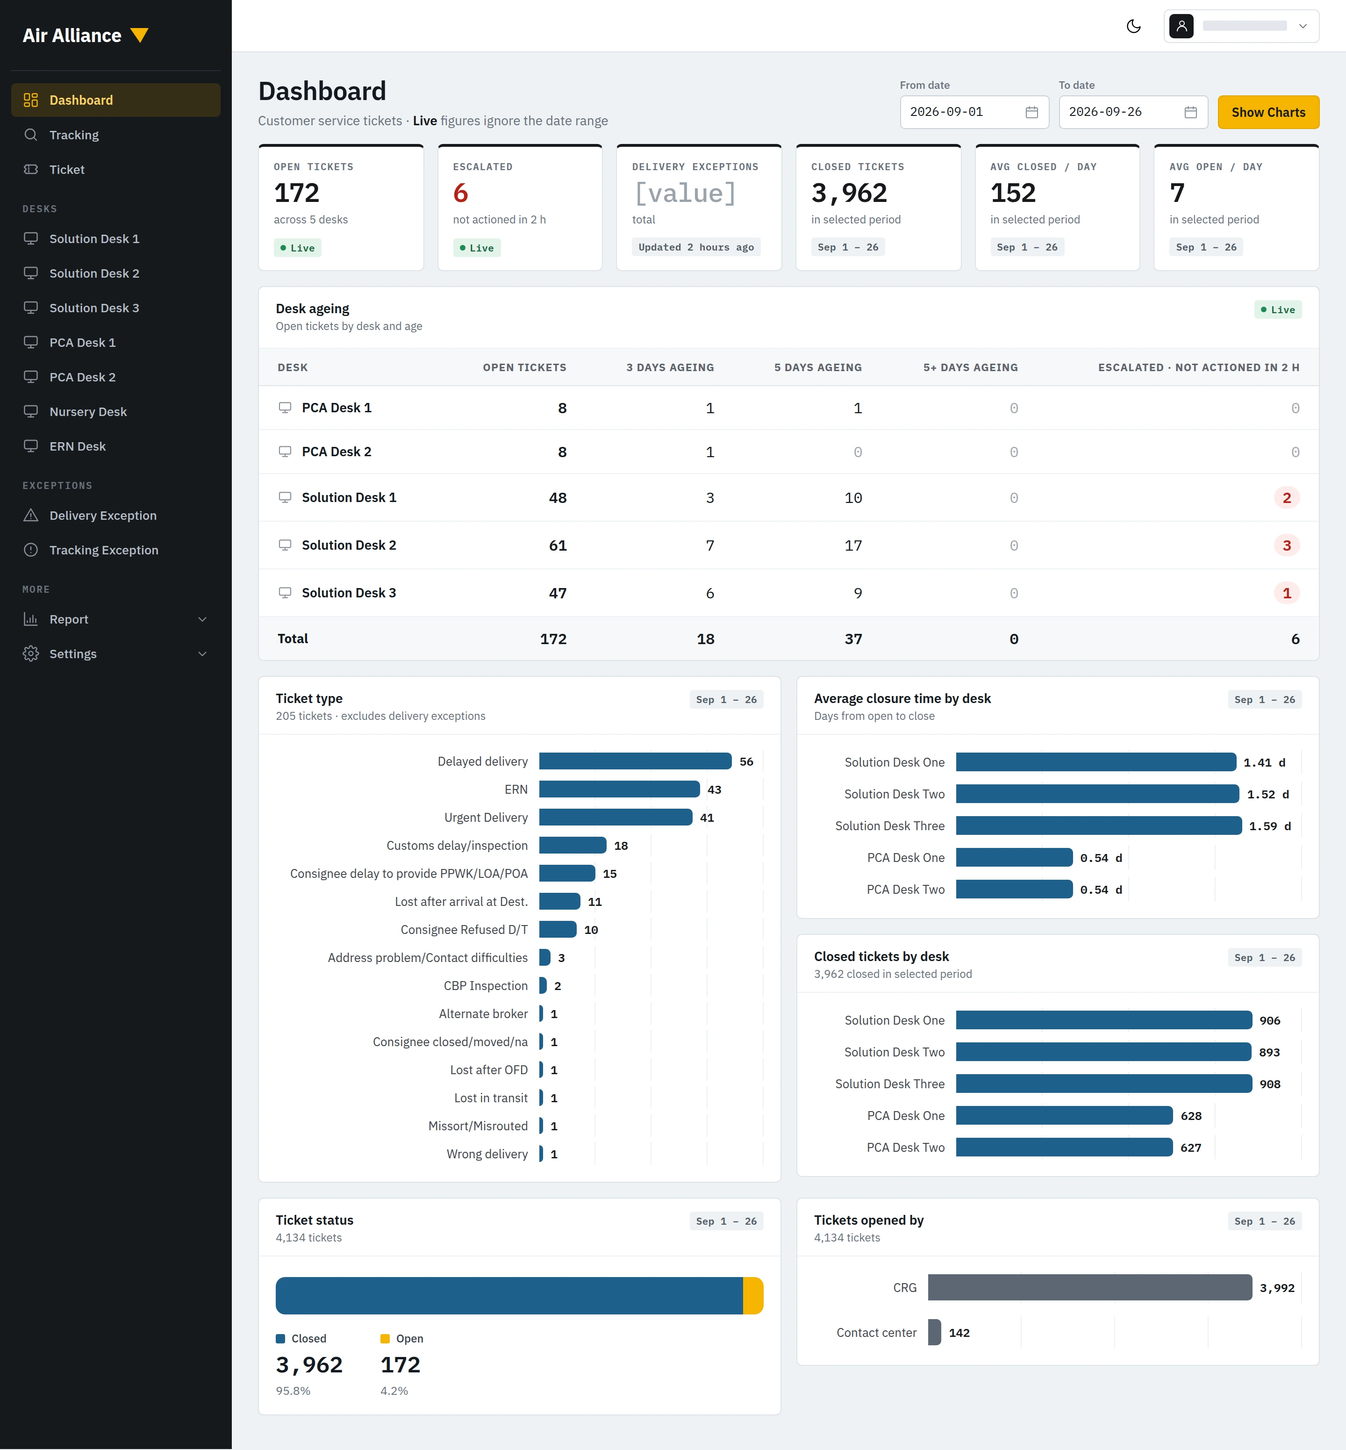
Task: Click the escalated badge 3 for Solution Desk 2
Action: [x=1286, y=545]
